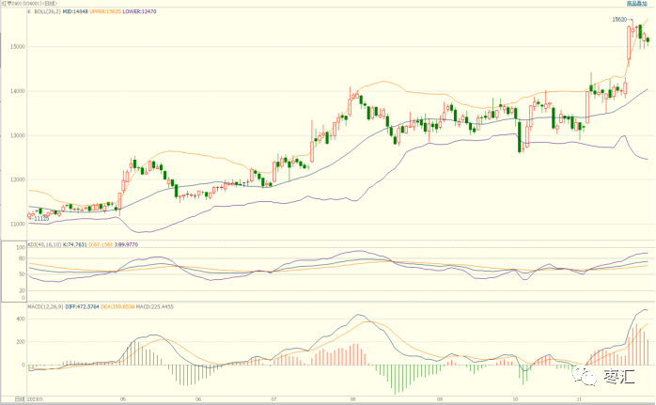Click the 07 month marker on time axis
The image size is (656, 405).
click(x=273, y=399)
